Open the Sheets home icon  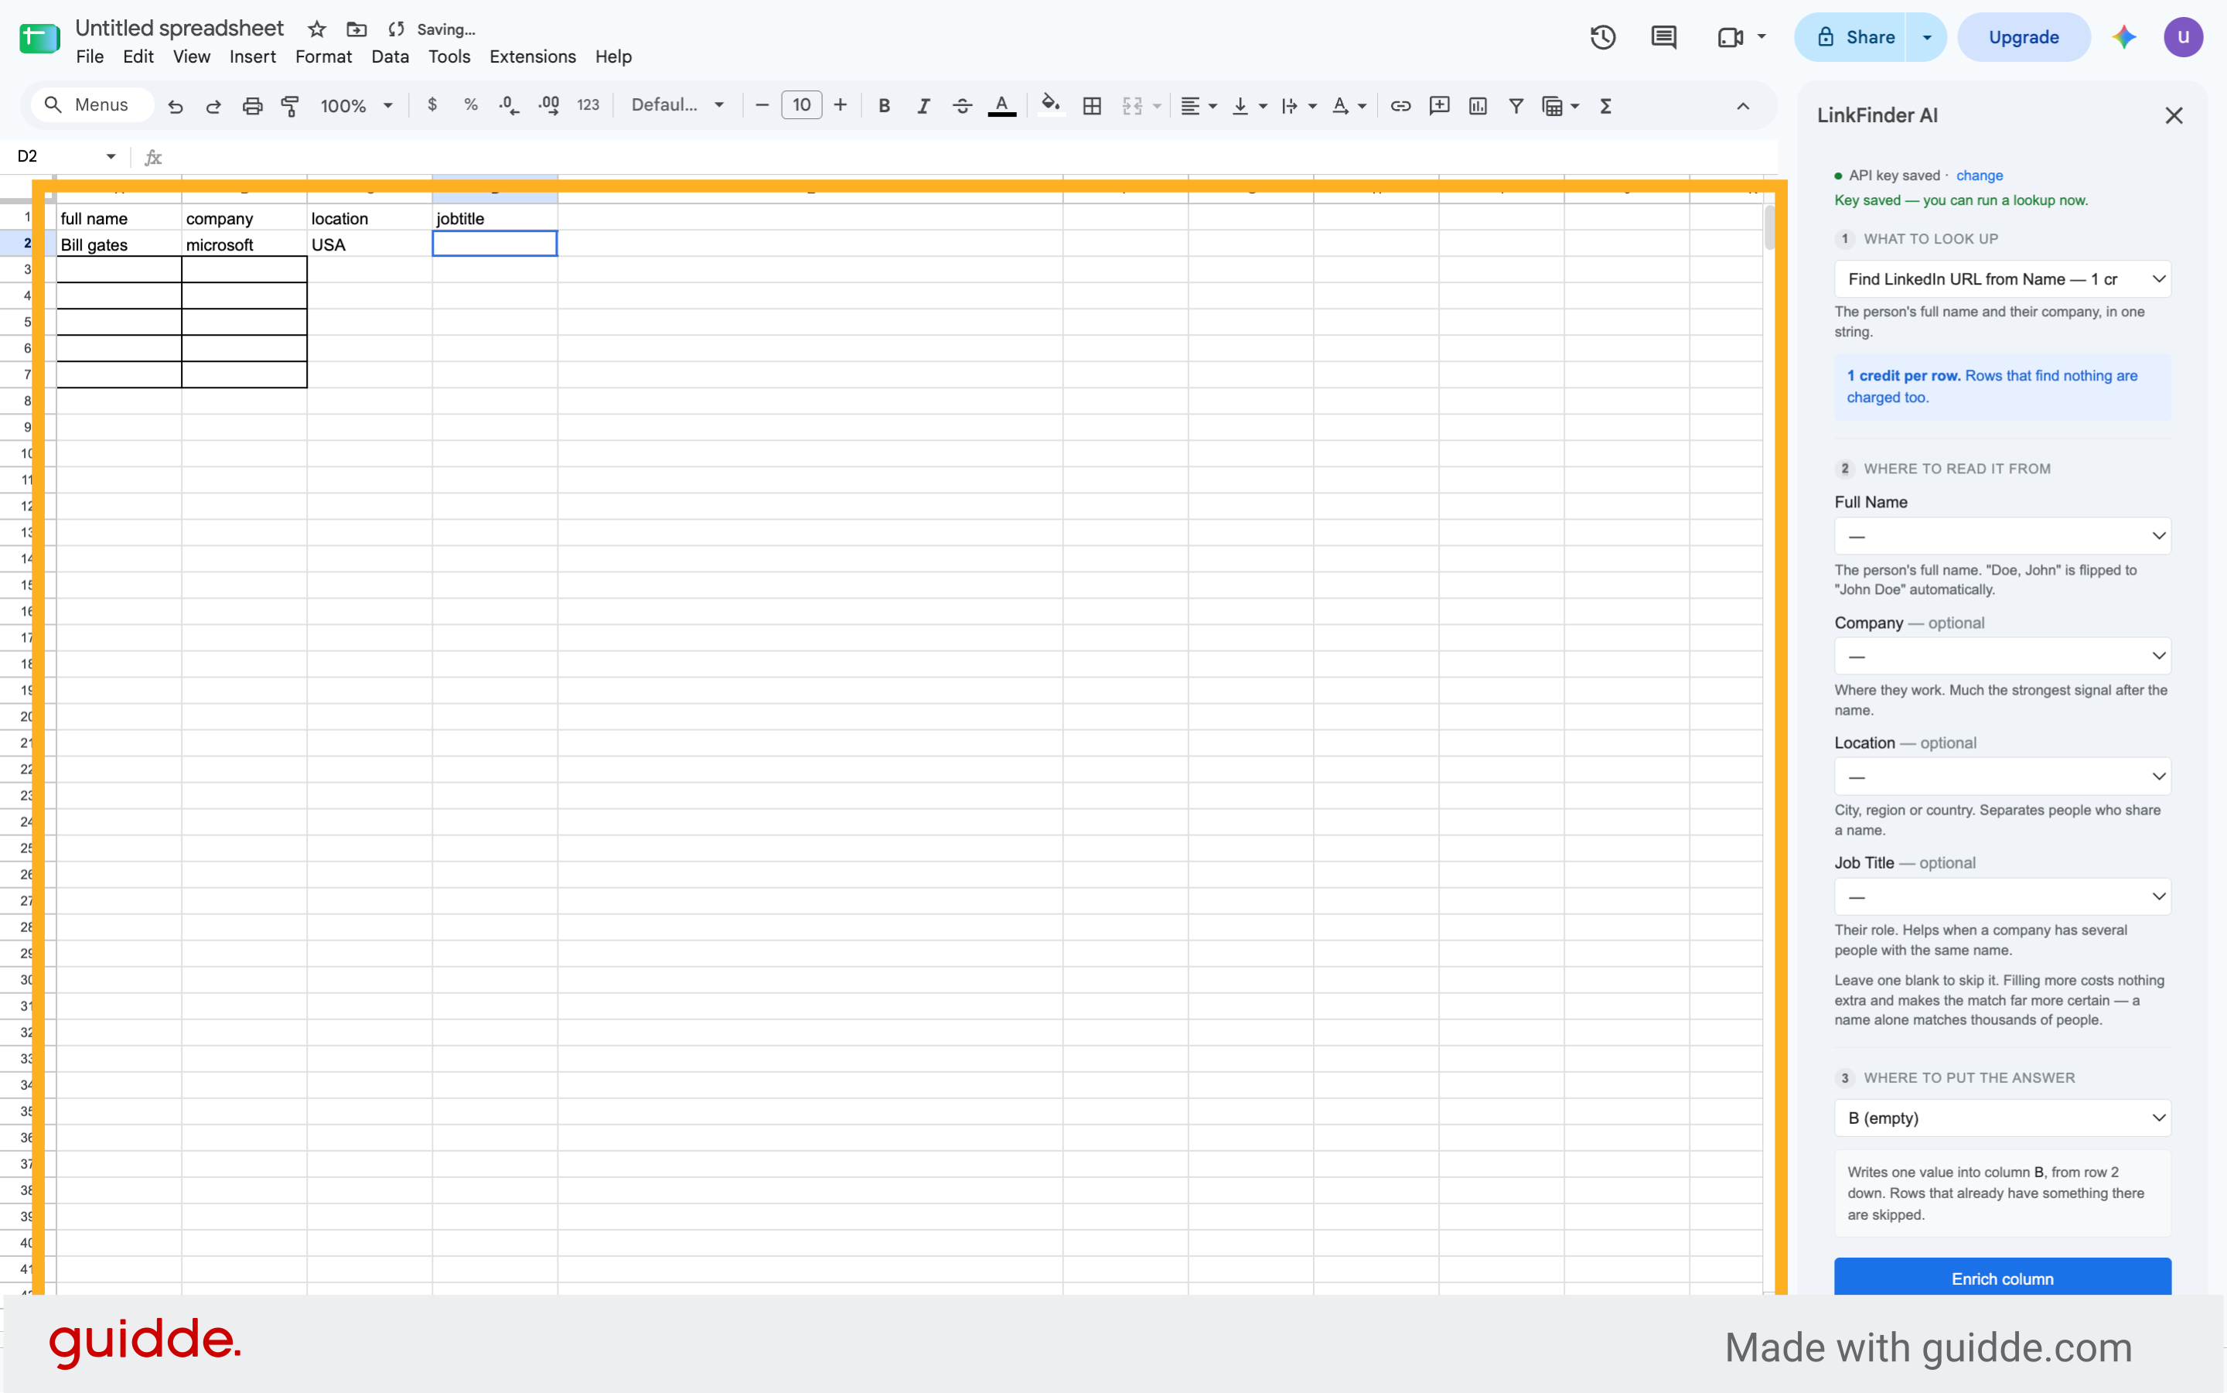pos(39,38)
